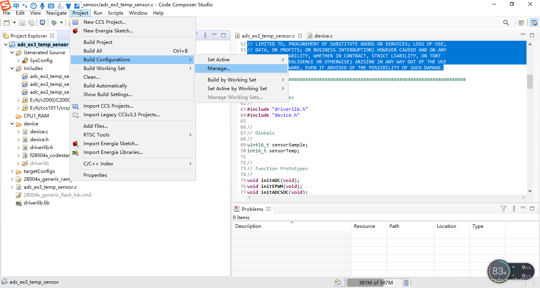Expand the SysConfig tree node
Image resolution: width=540 pixels, height=288 pixels.
18,61
